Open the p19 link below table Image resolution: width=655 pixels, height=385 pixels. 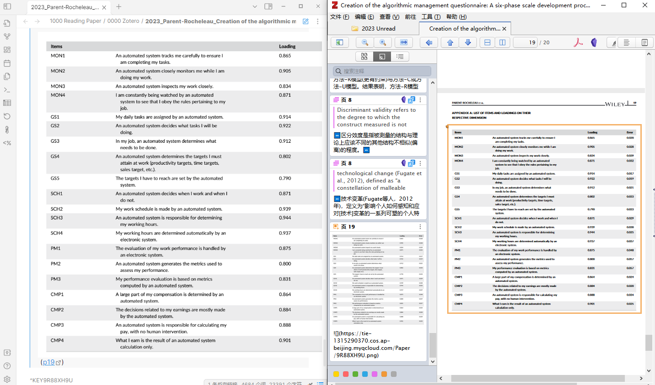(52, 362)
